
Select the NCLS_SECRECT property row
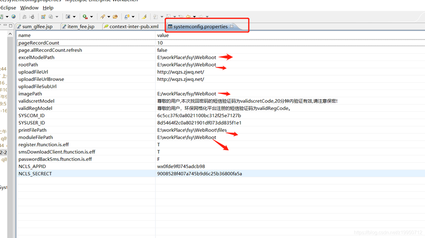35,174
